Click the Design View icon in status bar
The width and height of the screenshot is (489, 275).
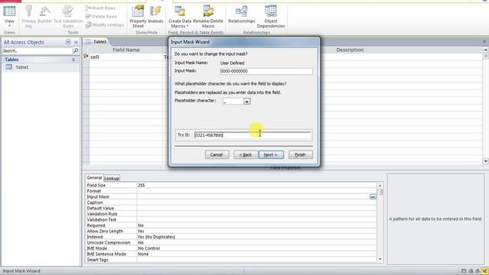point(484,271)
